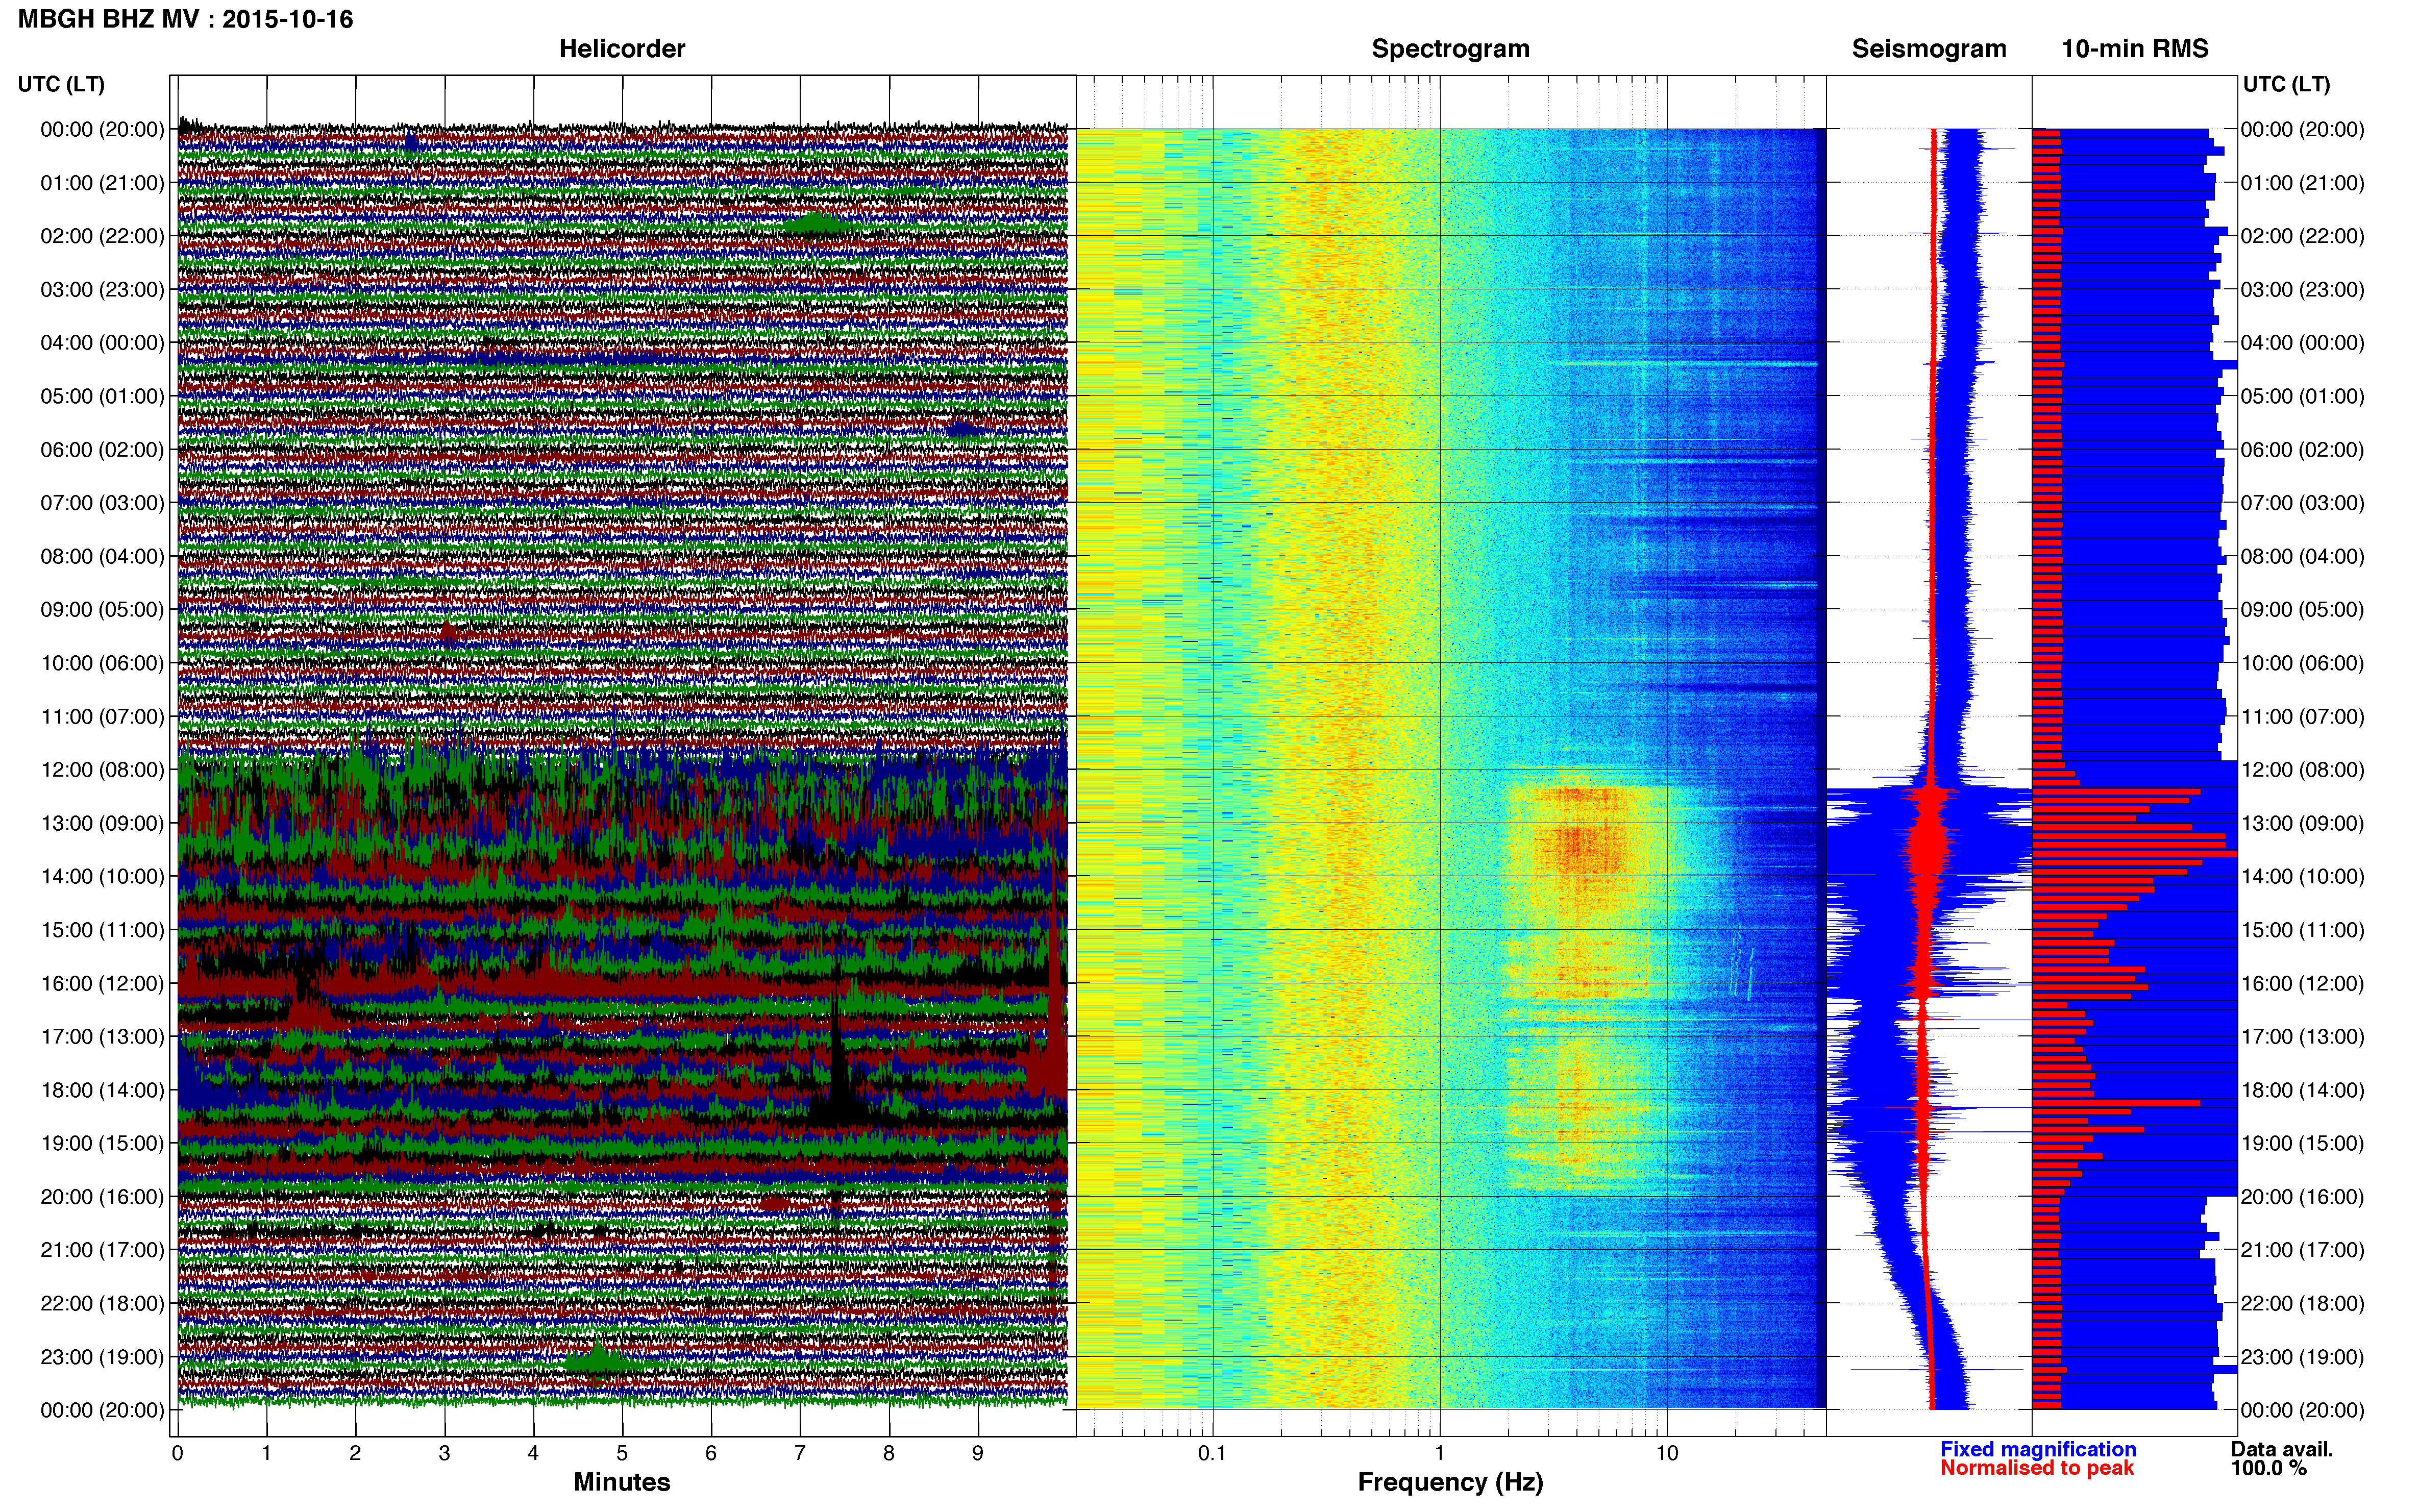Click the '10' frequency tick label
The width and height of the screenshot is (2419, 1512).
pos(1667,1453)
